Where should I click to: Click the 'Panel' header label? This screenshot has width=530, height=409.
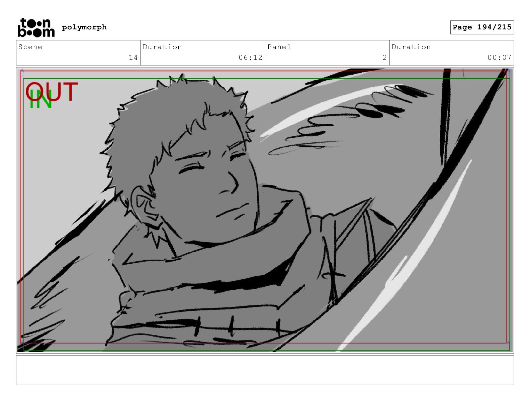pyautogui.click(x=279, y=47)
